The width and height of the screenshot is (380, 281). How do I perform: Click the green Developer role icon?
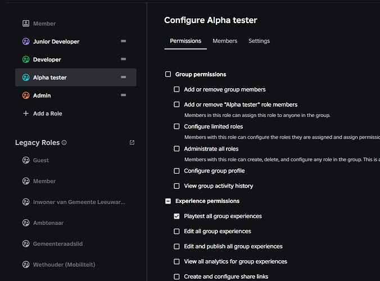(26, 60)
